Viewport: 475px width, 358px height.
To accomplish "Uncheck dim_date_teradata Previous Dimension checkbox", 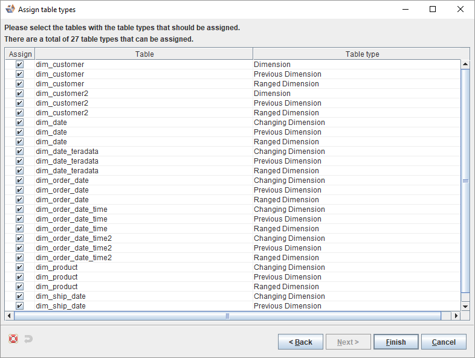I will (x=19, y=161).
